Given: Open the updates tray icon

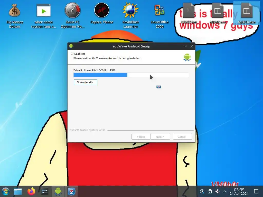Looking at the screenshot, I should (x=202, y=191).
